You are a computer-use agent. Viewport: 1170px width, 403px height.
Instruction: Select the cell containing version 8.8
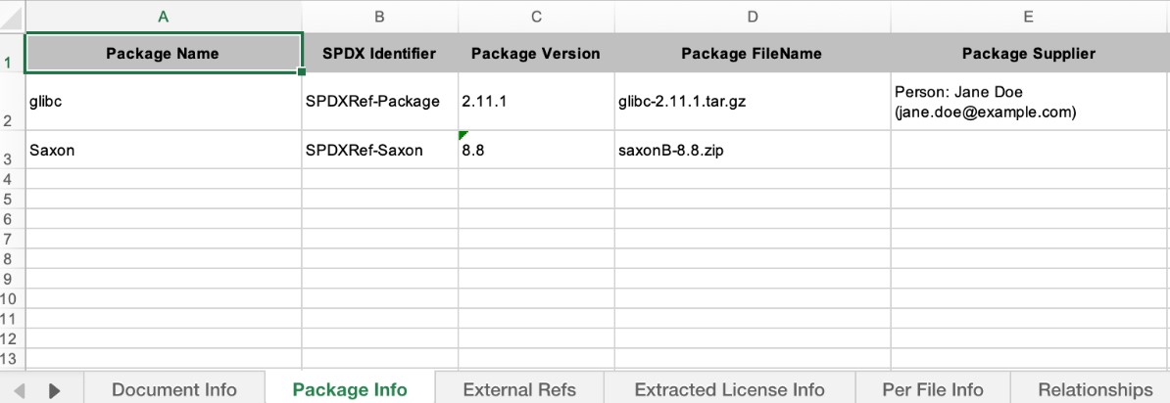536,151
